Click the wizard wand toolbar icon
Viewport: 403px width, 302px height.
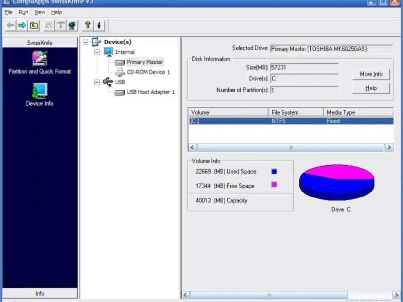[x=49, y=26]
